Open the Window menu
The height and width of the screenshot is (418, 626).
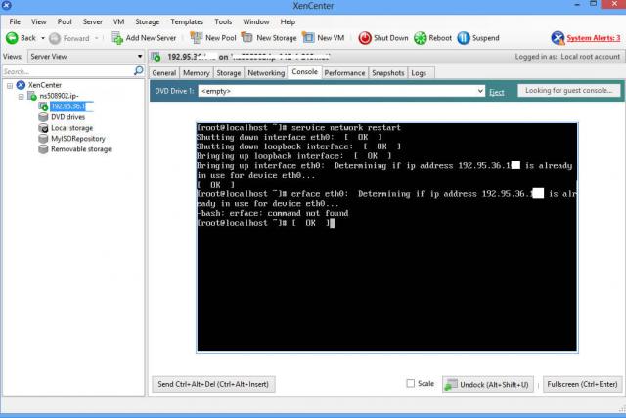[x=256, y=21]
